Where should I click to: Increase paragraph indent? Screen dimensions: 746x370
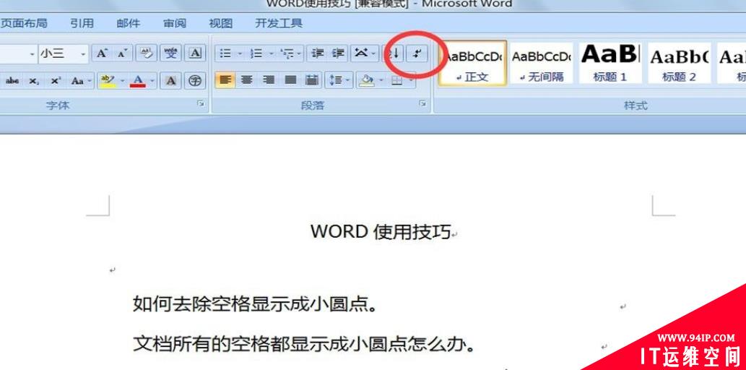[x=338, y=53]
